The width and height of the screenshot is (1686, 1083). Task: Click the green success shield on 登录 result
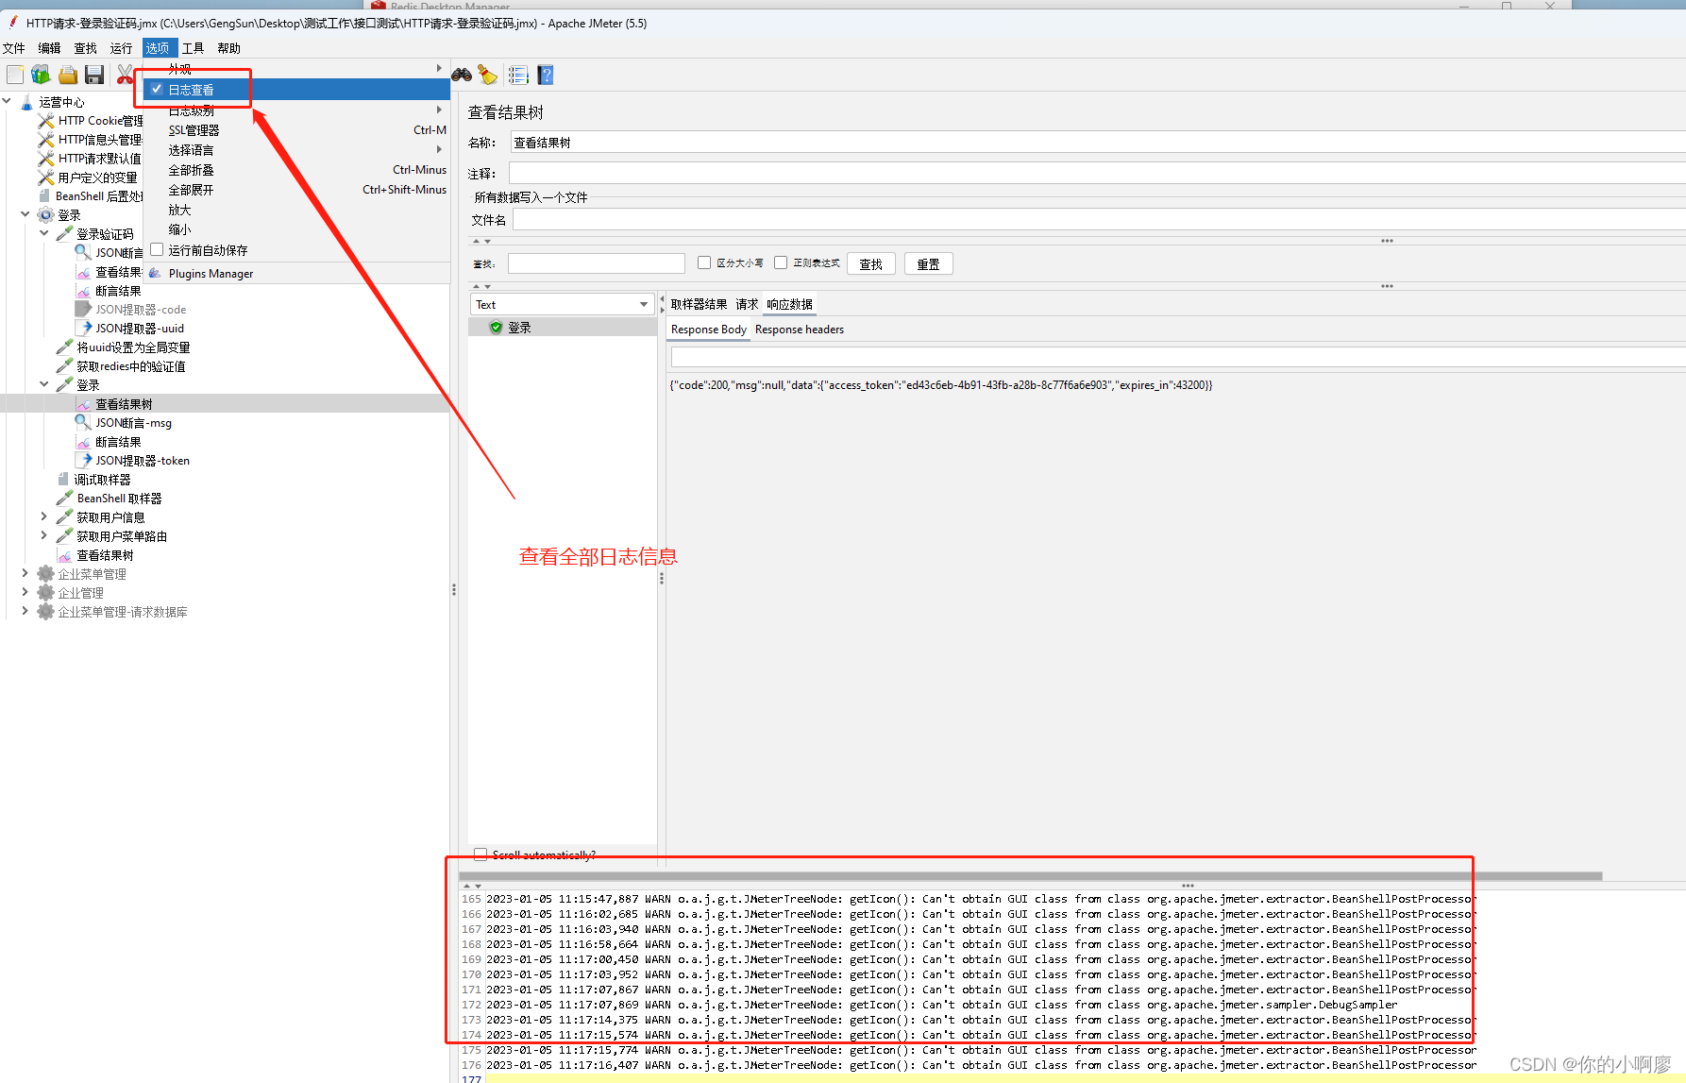pos(496,328)
